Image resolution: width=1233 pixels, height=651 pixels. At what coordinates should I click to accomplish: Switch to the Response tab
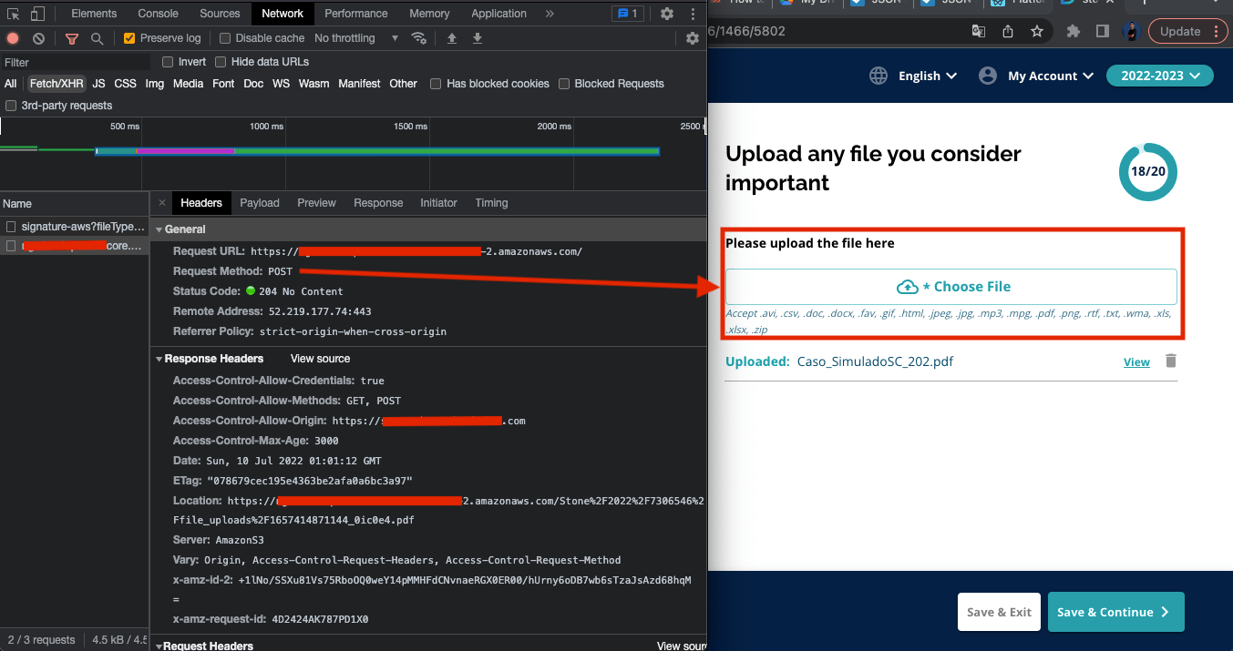(x=378, y=203)
